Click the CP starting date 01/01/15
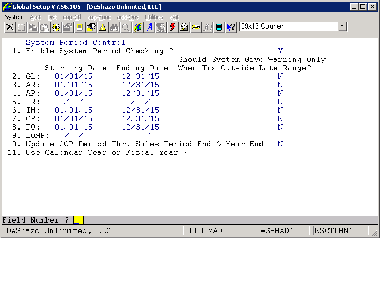This screenshot has height=286, width=390. click(73, 119)
